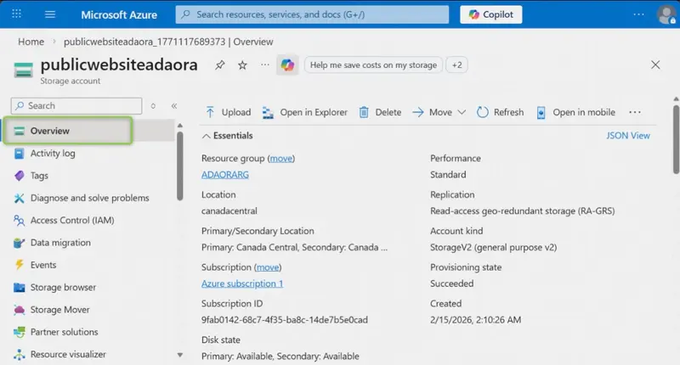Image resolution: width=680 pixels, height=365 pixels.
Task: Collapse the Essentials section
Action: (228, 136)
